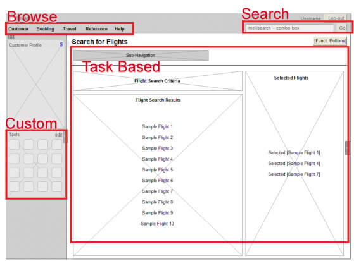
Task: Click first tool icon in top row
Action: tap(14, 145)
